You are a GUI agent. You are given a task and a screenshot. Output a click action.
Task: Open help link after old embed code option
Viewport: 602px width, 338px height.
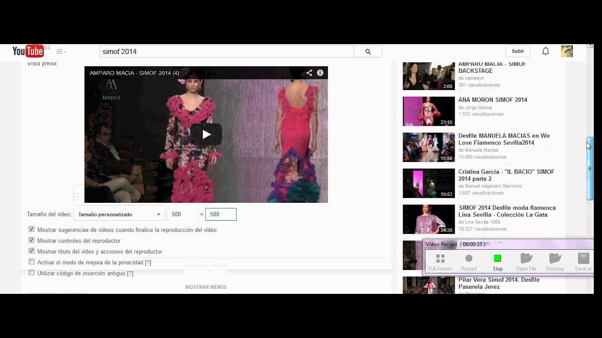pyautogui.click(x=130, y=273)
